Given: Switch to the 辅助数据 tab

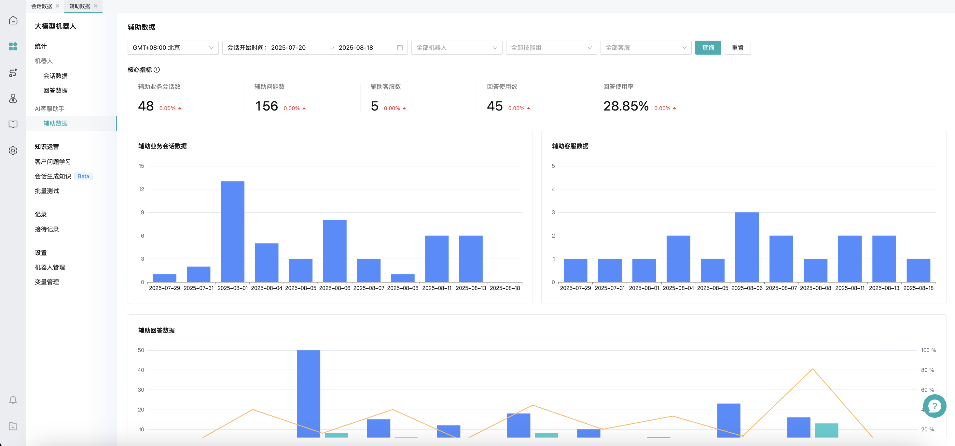Looking at the screenshot, I should click(x=80, y=6).
